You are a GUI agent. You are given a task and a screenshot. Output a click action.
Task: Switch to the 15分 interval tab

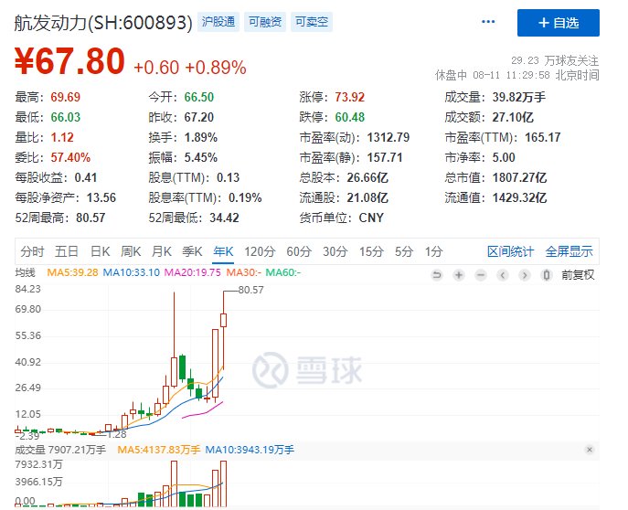tap(371, 251)
